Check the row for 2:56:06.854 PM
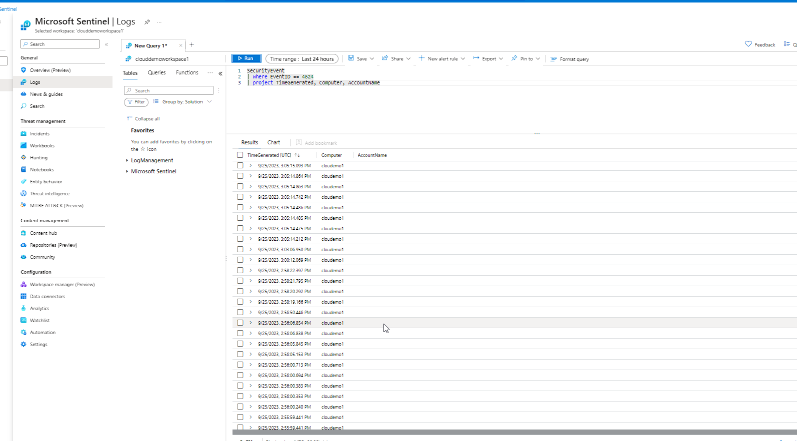Image resolution: width=797 pixels, height=441 pixels. coord(240,323)
